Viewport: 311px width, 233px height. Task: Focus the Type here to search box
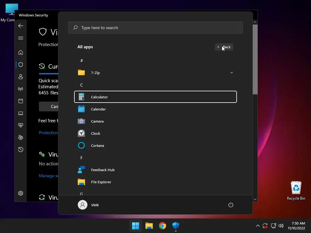[155, 28]
